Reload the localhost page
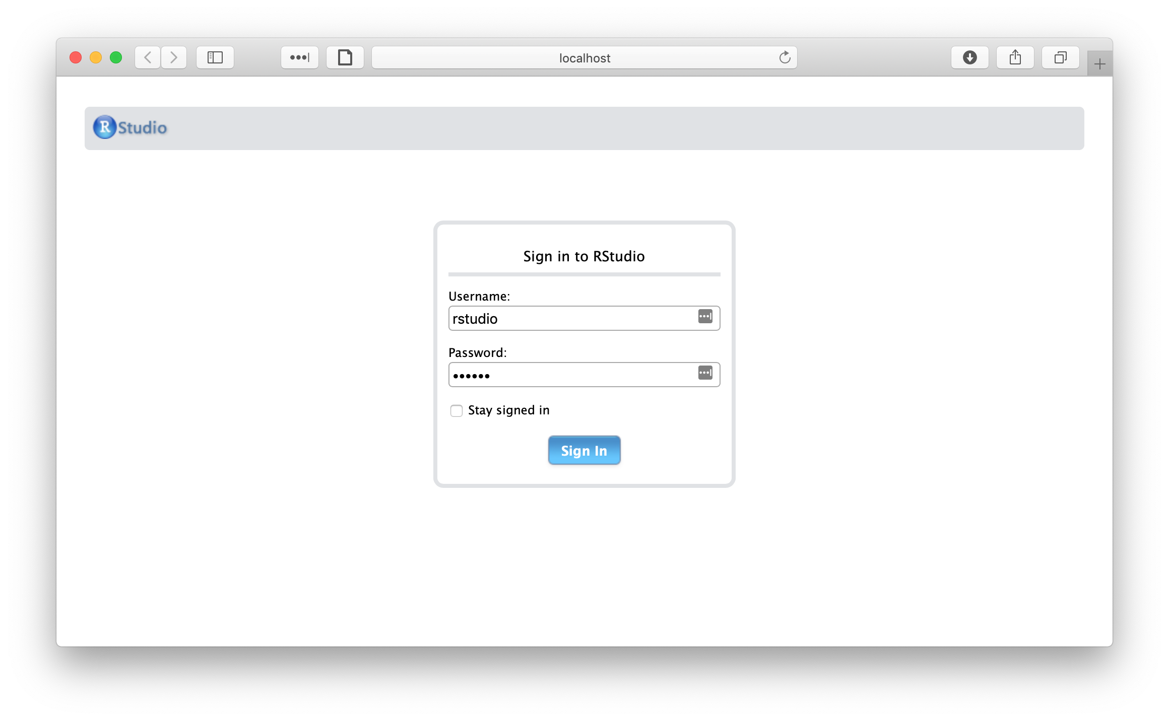Screen dimensions: 1169x721 click(785, 57)
